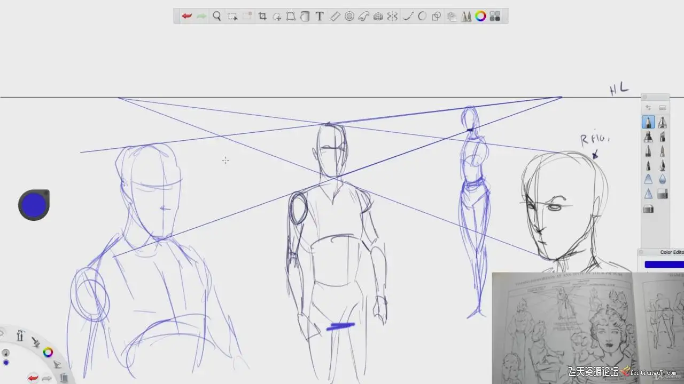Click the red Undo arrow in the lagoon
This screenshot has height=384, width=684.
click(33, 378)
